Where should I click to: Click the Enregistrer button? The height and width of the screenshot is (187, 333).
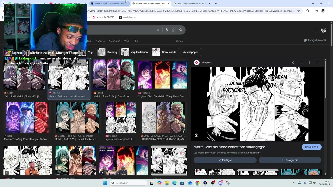(290, 160)
